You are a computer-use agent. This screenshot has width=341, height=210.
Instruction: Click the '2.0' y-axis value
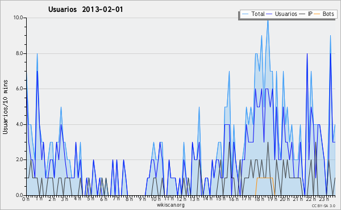[19, 159]
